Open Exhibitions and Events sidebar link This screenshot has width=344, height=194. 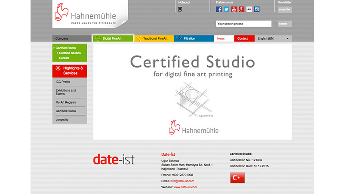pyautogui.click(x=66, y=92)
